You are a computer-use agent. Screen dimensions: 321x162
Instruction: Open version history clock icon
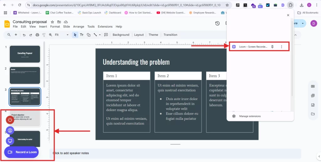pyautogui.click(x=218, y=23)
